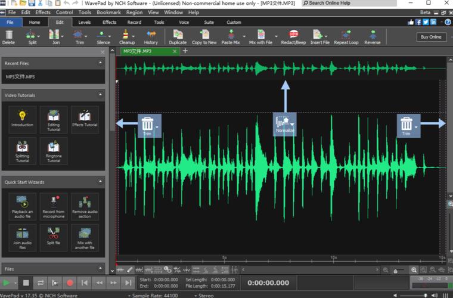
Task: Open the Ringtone Tutorial video
Action: tap(54, 150)
